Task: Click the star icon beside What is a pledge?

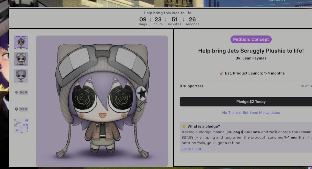Action: click(184, 126)
